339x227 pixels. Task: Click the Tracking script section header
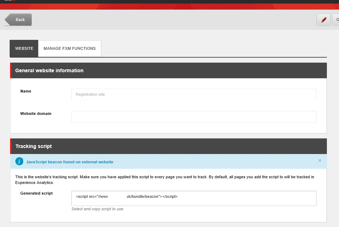pos(168,146)
